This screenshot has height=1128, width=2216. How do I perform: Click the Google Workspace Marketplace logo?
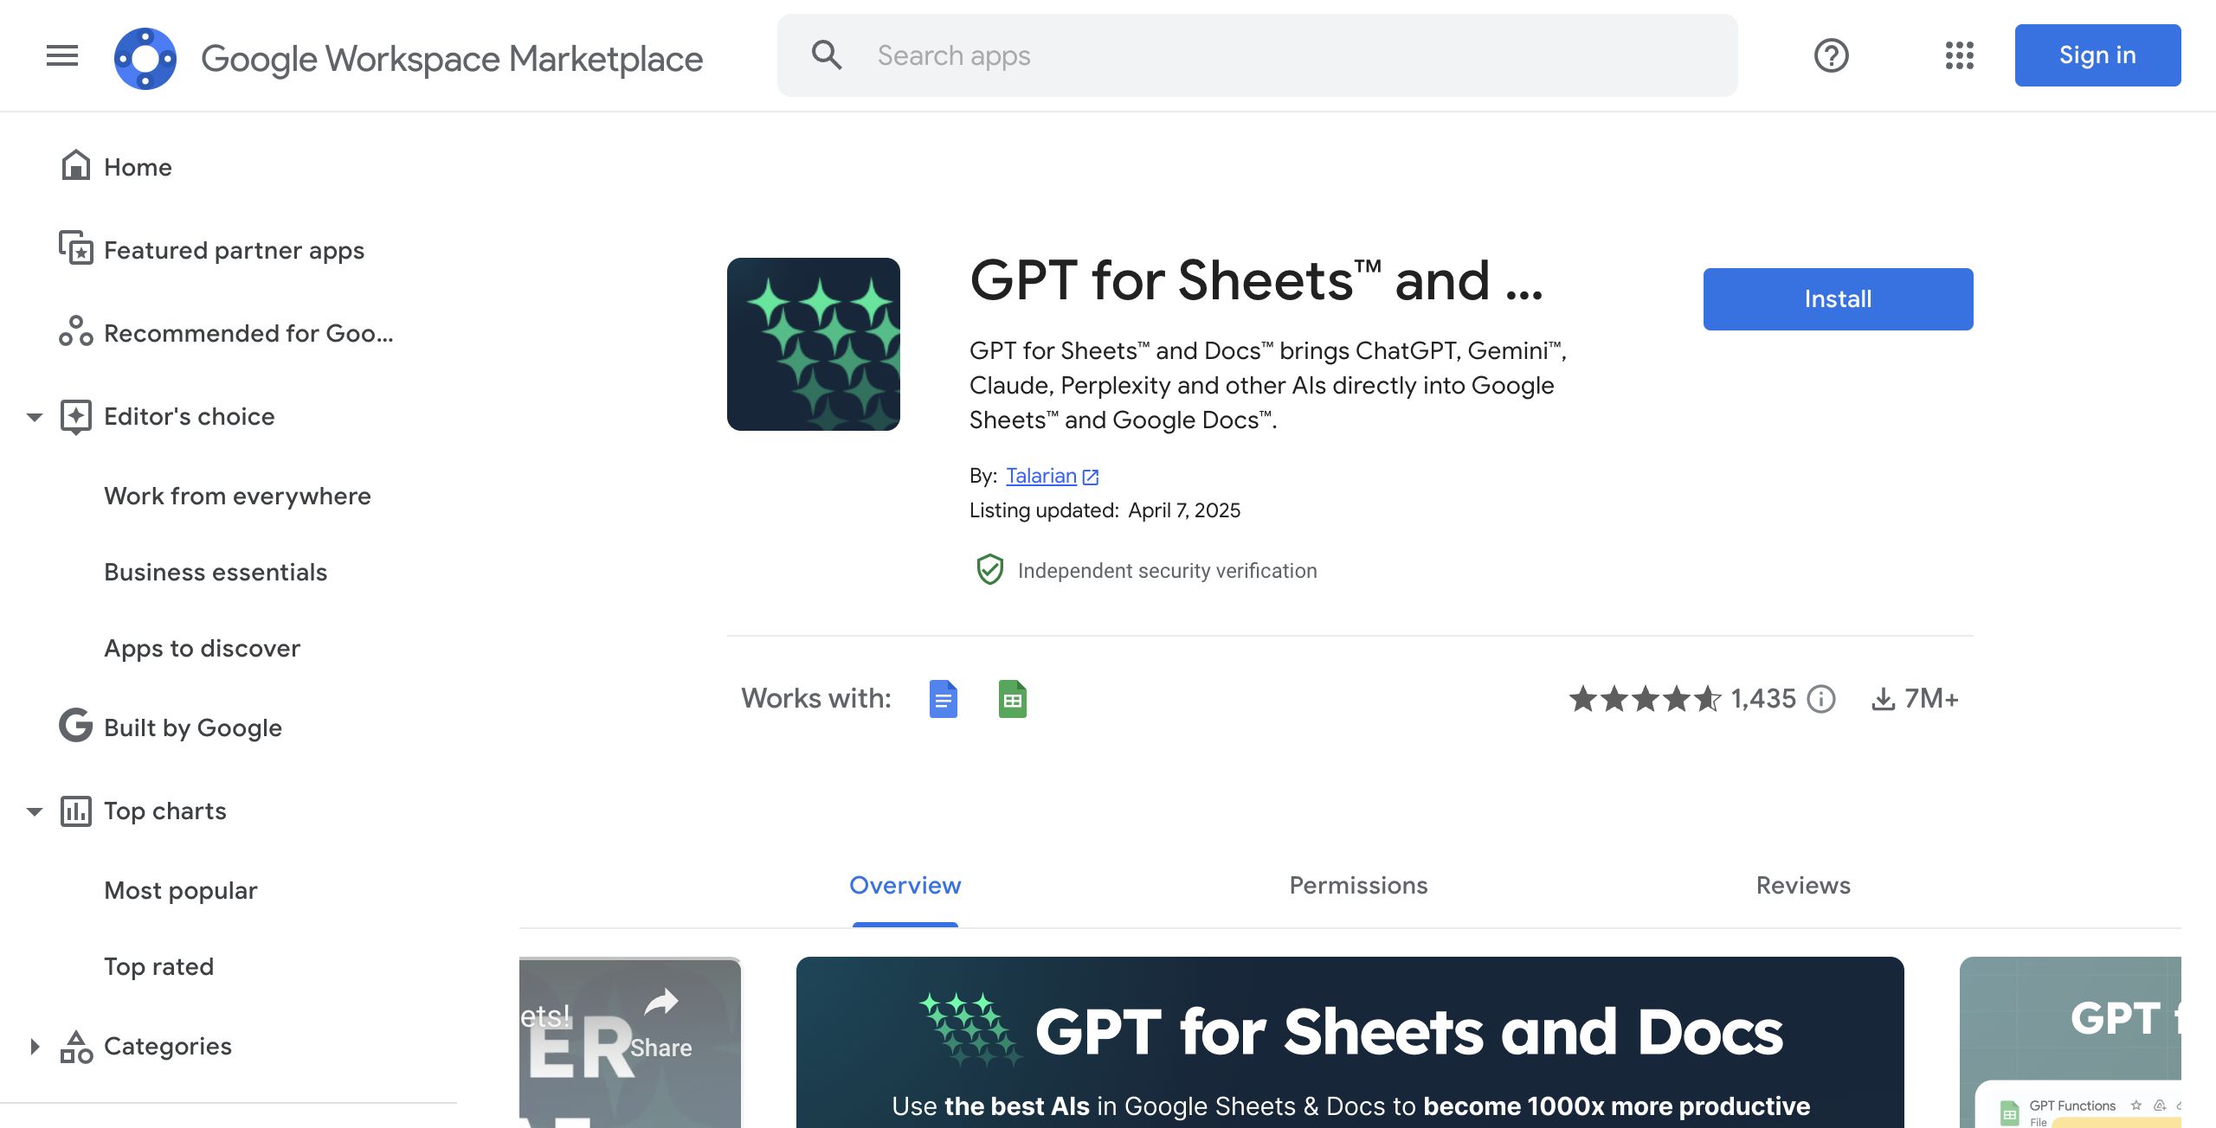pyautogui.click(x=145, y=58)
